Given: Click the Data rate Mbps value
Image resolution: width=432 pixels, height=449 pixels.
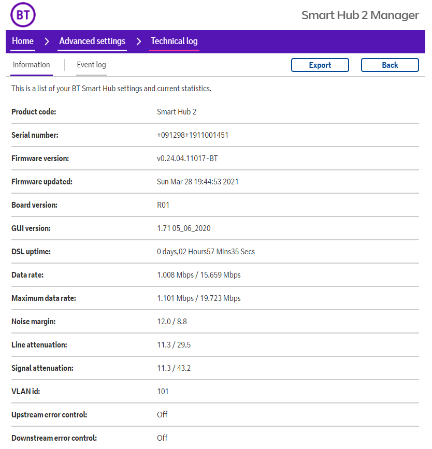Looking at the screenshot, I should point(198,275).
